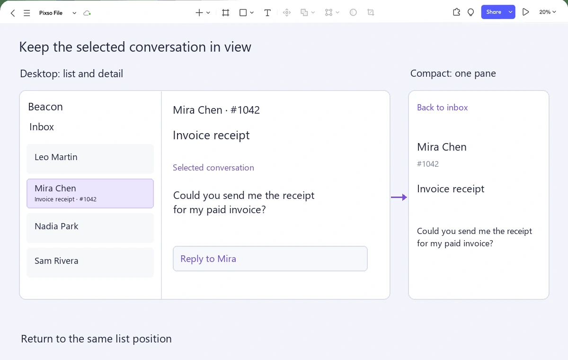Screen dimensions: 568x360
Task: Click the boolean operations icon
Action: click(x=304, y=13)
